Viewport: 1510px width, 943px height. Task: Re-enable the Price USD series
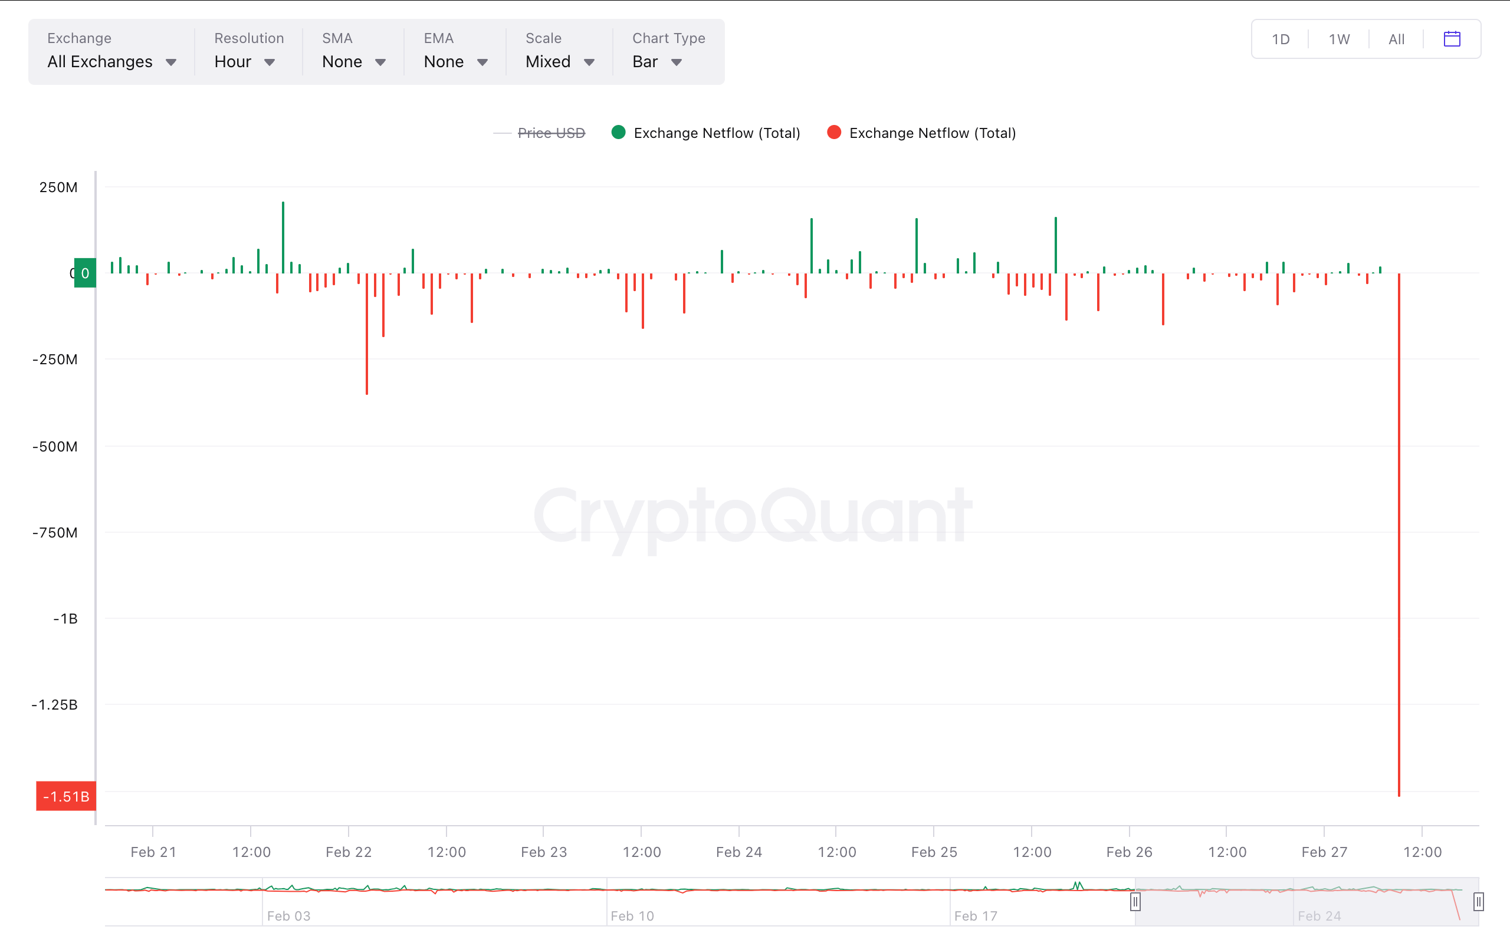[x=552, y=132]
